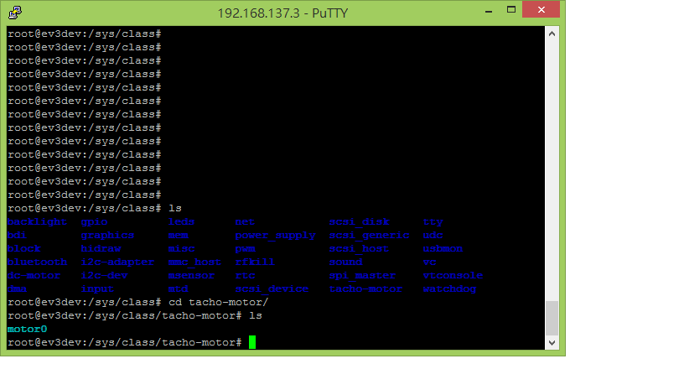Click the green terminal cursor
The image size is (684, 369).
tap(252, 342)
